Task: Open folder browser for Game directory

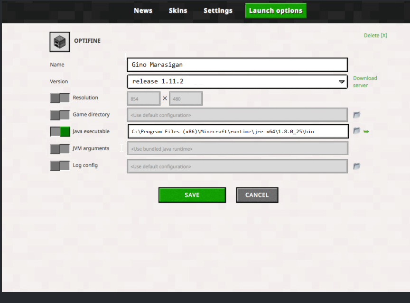Action: pos(356,115)
